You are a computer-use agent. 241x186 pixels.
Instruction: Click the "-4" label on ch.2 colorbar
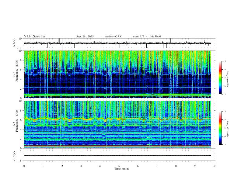pyautogui.click(x=224, y=120)
